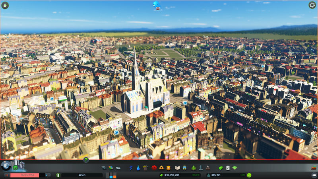Open the Electricity menu
Viewport: 318px width, 179px height.
pos(131,168)
